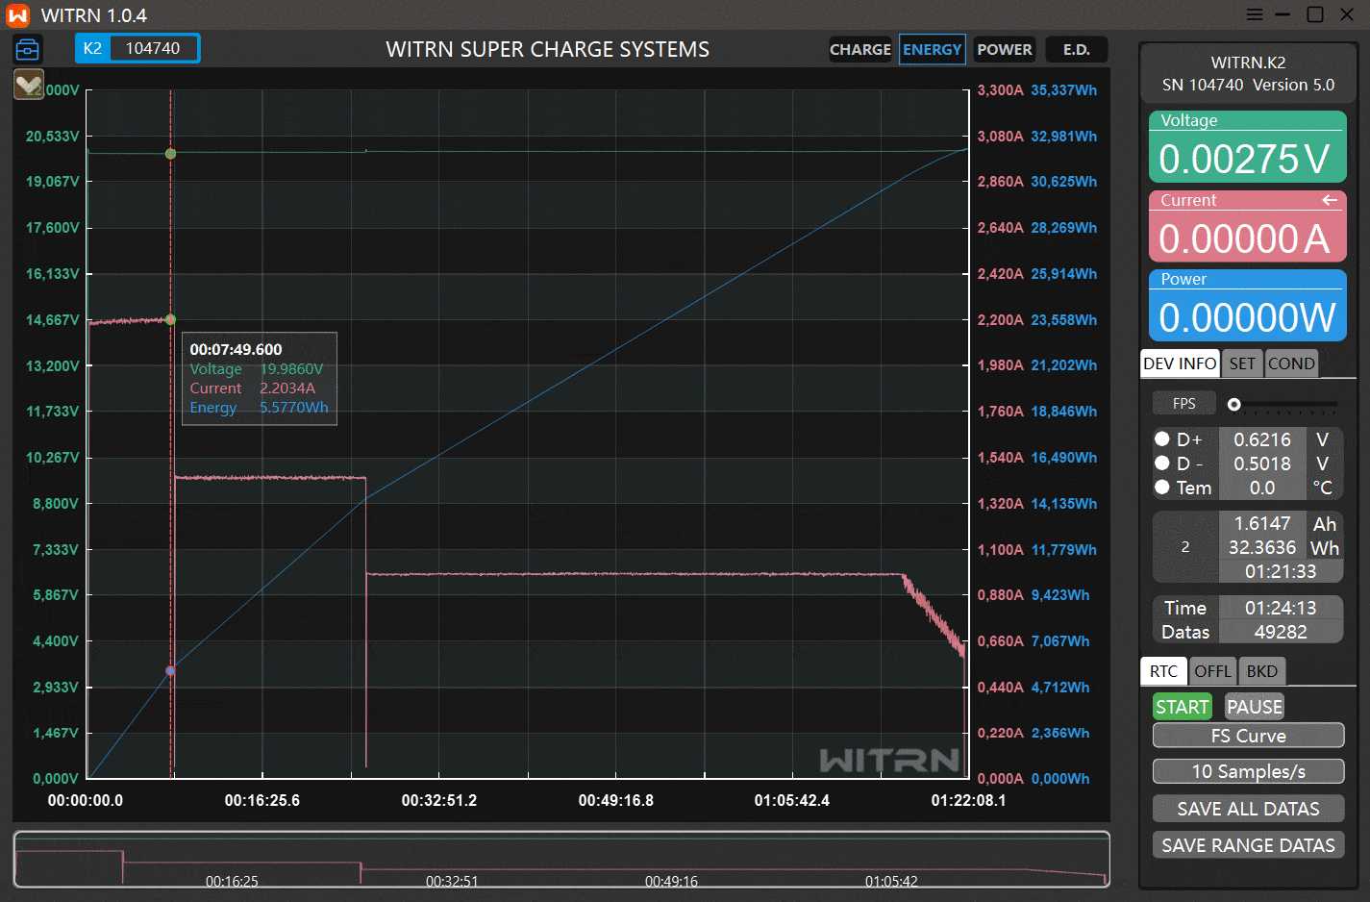The image size is (1370, 902).
Task: Open the K2 104740 device selector
Action: pos(137,48)
